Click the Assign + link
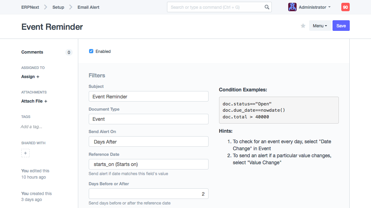 point(30,77)
